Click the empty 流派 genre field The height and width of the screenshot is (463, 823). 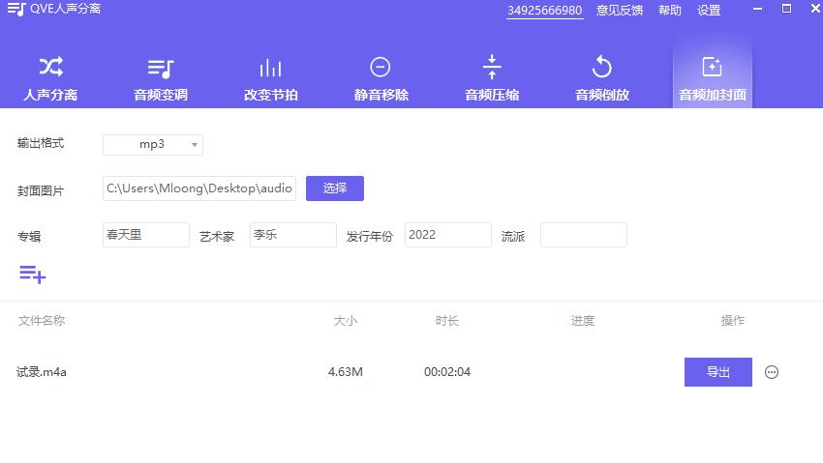583,235
